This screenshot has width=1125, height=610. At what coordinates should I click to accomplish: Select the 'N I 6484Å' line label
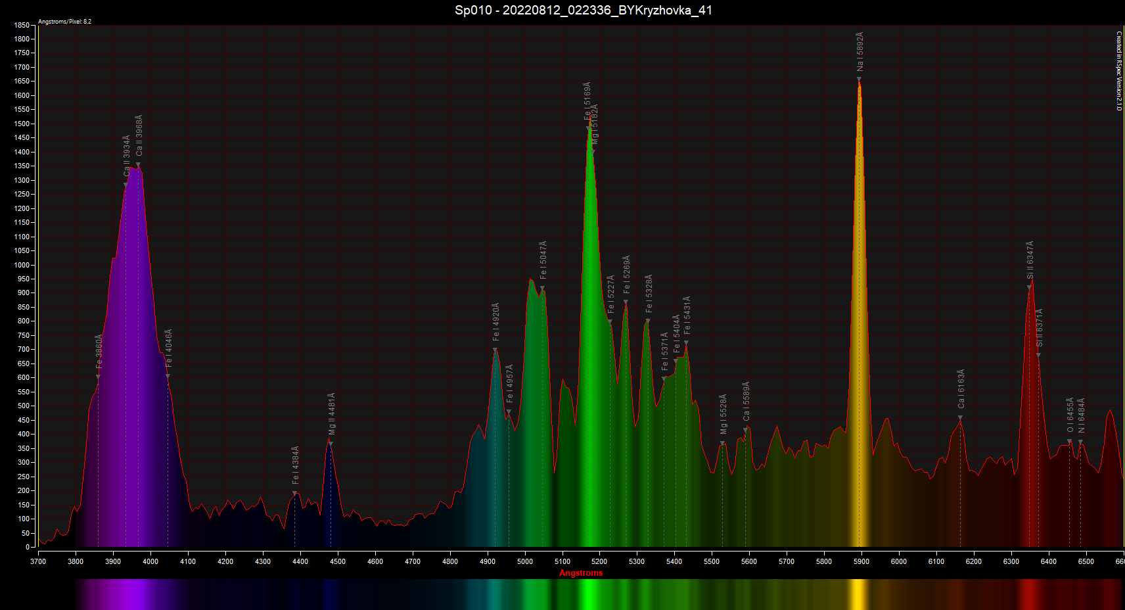tap(1082, 415)
